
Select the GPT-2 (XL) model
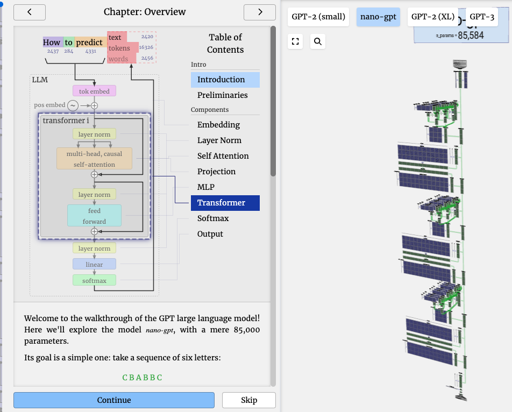click(432, 17)
